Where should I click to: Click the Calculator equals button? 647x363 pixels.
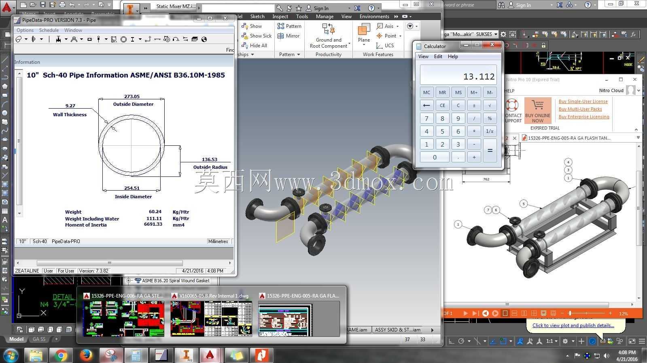(x=490, y=151)
